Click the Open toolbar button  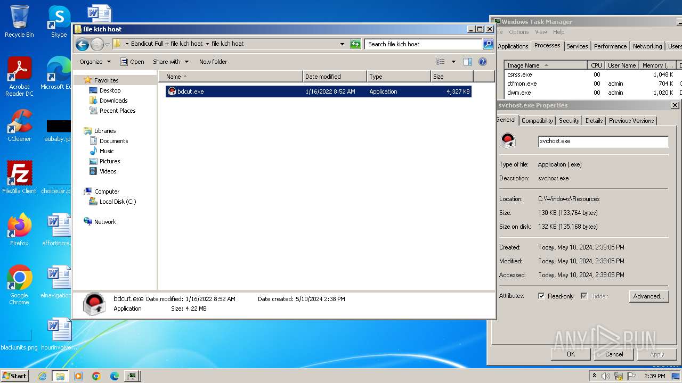pos(132,62)
